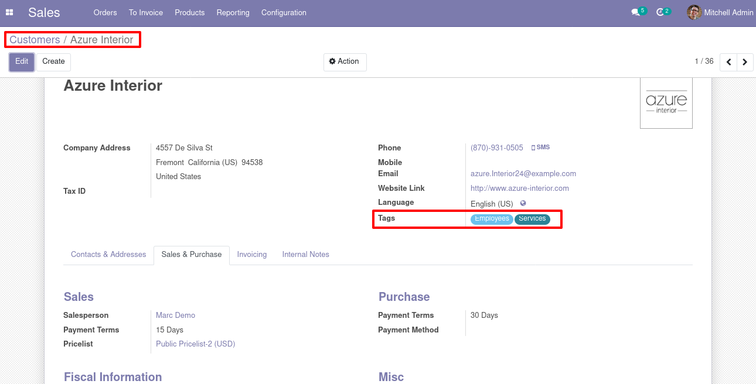Go to previous record arrow
756x384 pixels.
(x=728, y=62)
